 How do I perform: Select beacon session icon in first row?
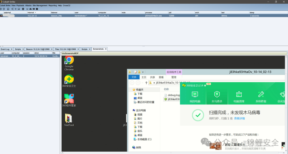(x=1, y=16)
